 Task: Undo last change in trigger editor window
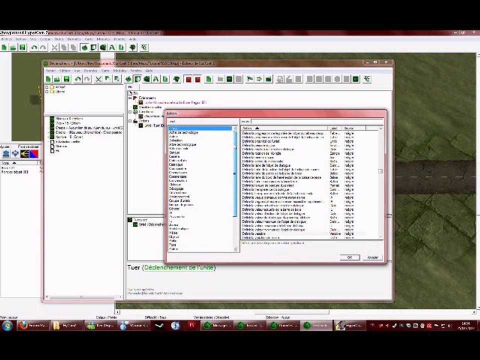pos(78,79)
